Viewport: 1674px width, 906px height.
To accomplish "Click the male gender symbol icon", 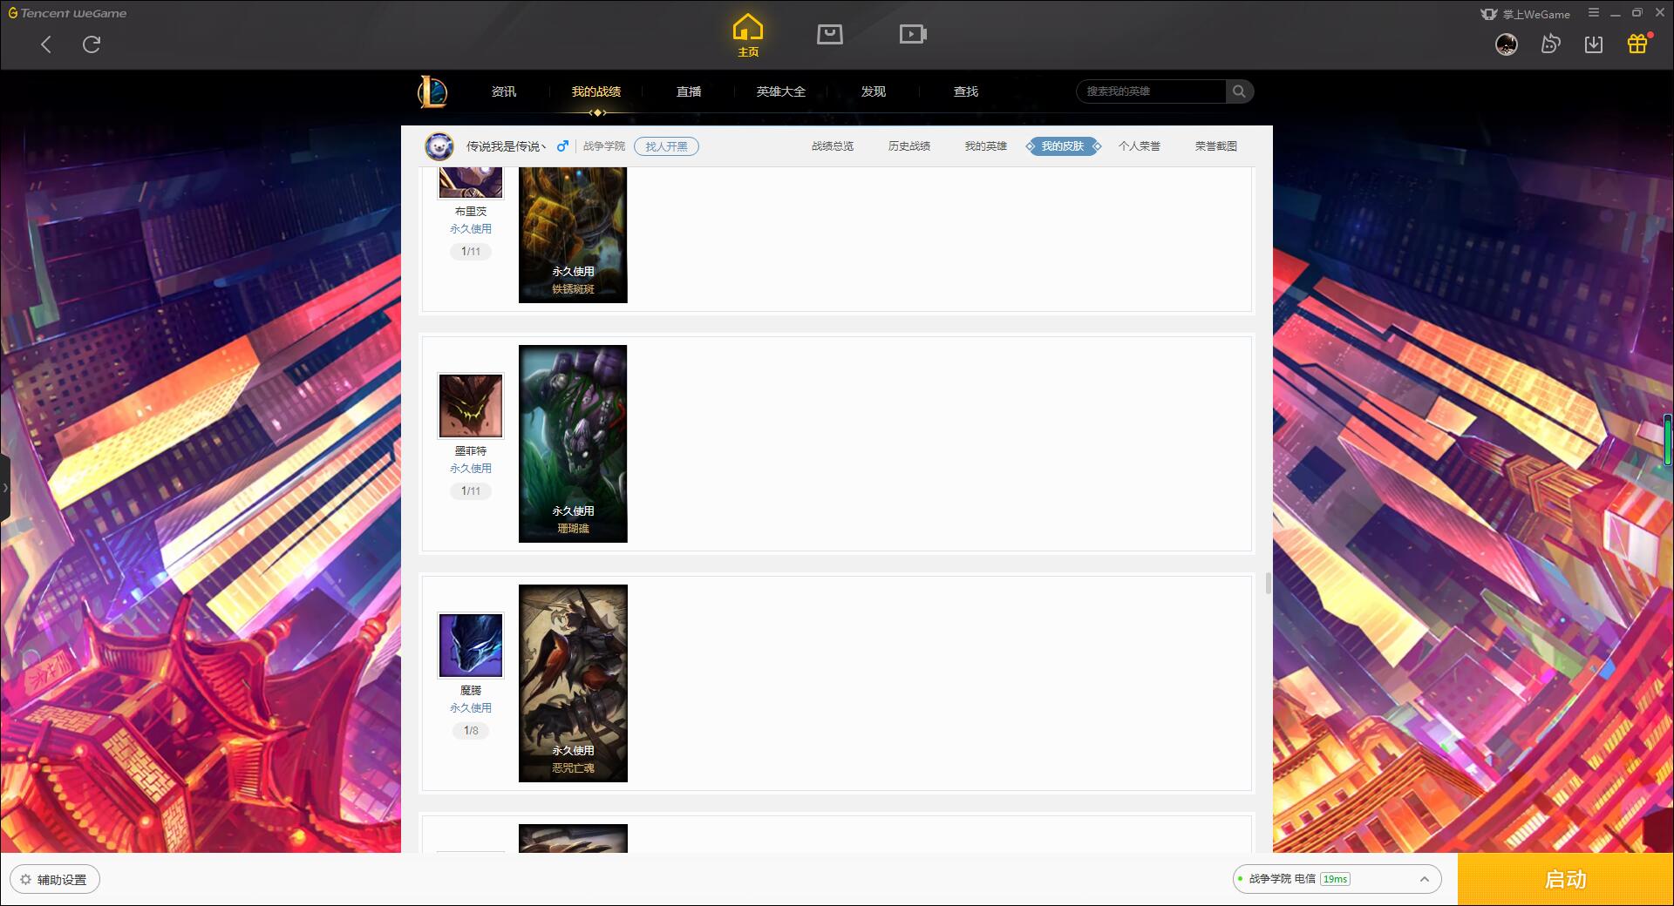I will point(562,146).
